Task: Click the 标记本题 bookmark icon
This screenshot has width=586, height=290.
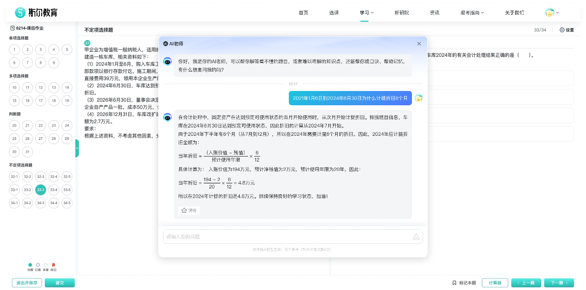Action: (x=454, y=283)
